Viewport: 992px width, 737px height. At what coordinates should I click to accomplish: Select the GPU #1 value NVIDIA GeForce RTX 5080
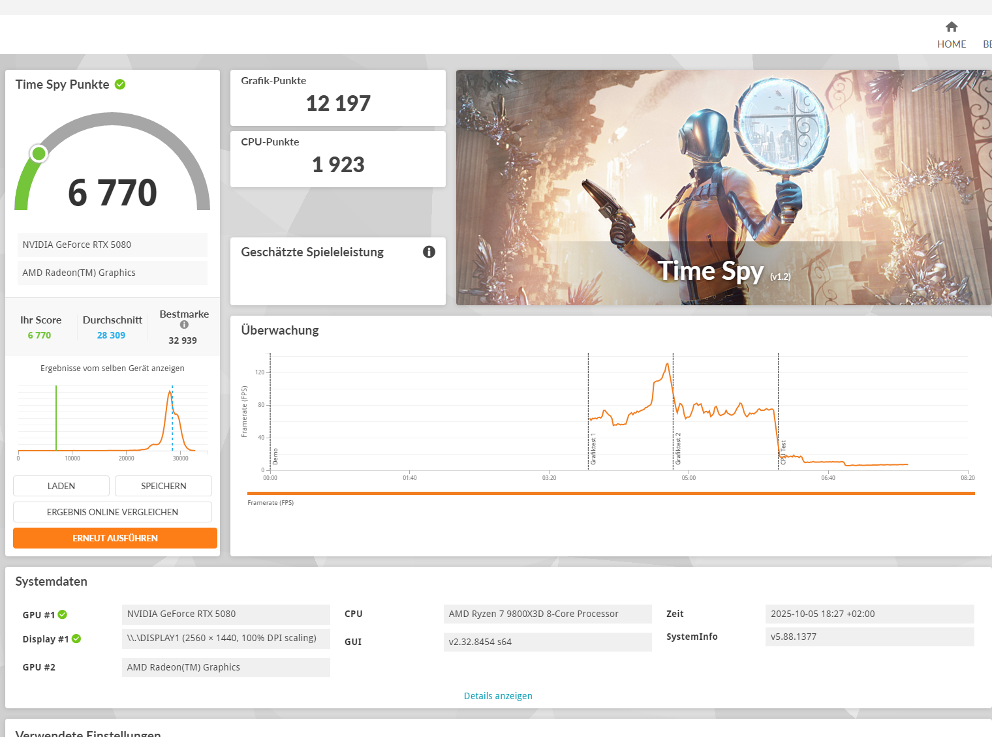click(x=226, y=614)
